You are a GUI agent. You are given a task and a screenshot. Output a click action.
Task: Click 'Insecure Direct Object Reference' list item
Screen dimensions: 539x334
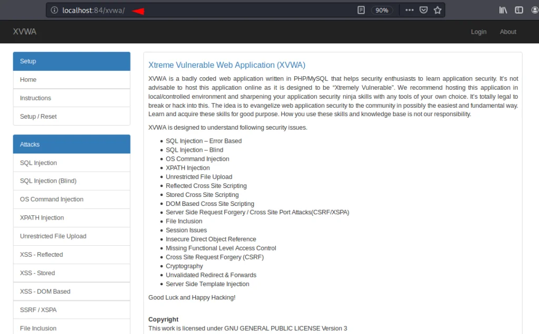coord(211,239)
